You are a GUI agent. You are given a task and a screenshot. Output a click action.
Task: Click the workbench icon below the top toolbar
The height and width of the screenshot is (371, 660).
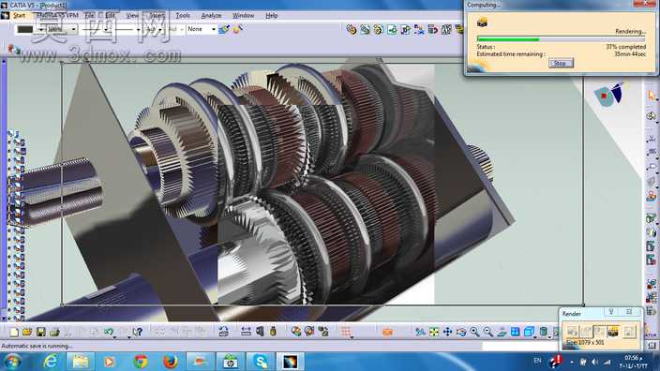pyautogui.click(x=13, y=50)
